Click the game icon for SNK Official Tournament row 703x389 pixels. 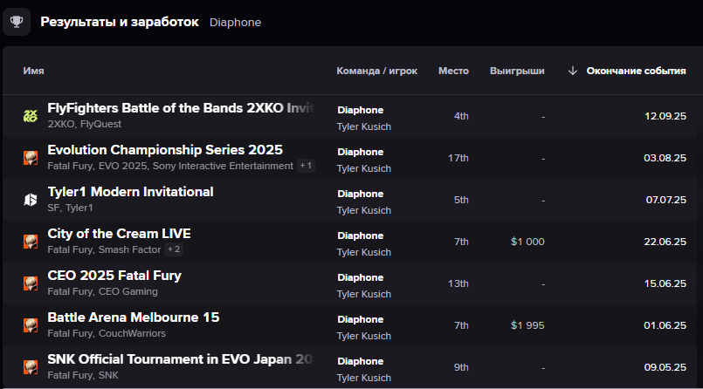(31, 367)
